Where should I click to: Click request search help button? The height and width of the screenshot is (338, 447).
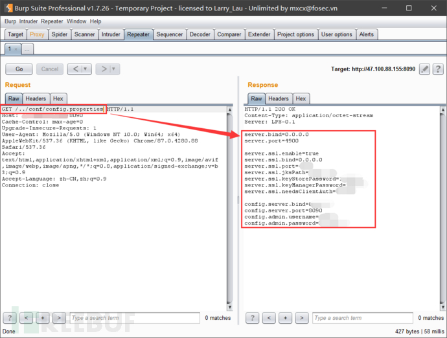tap(10, 318)
